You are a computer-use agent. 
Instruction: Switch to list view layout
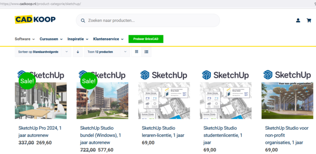[146, 52]
